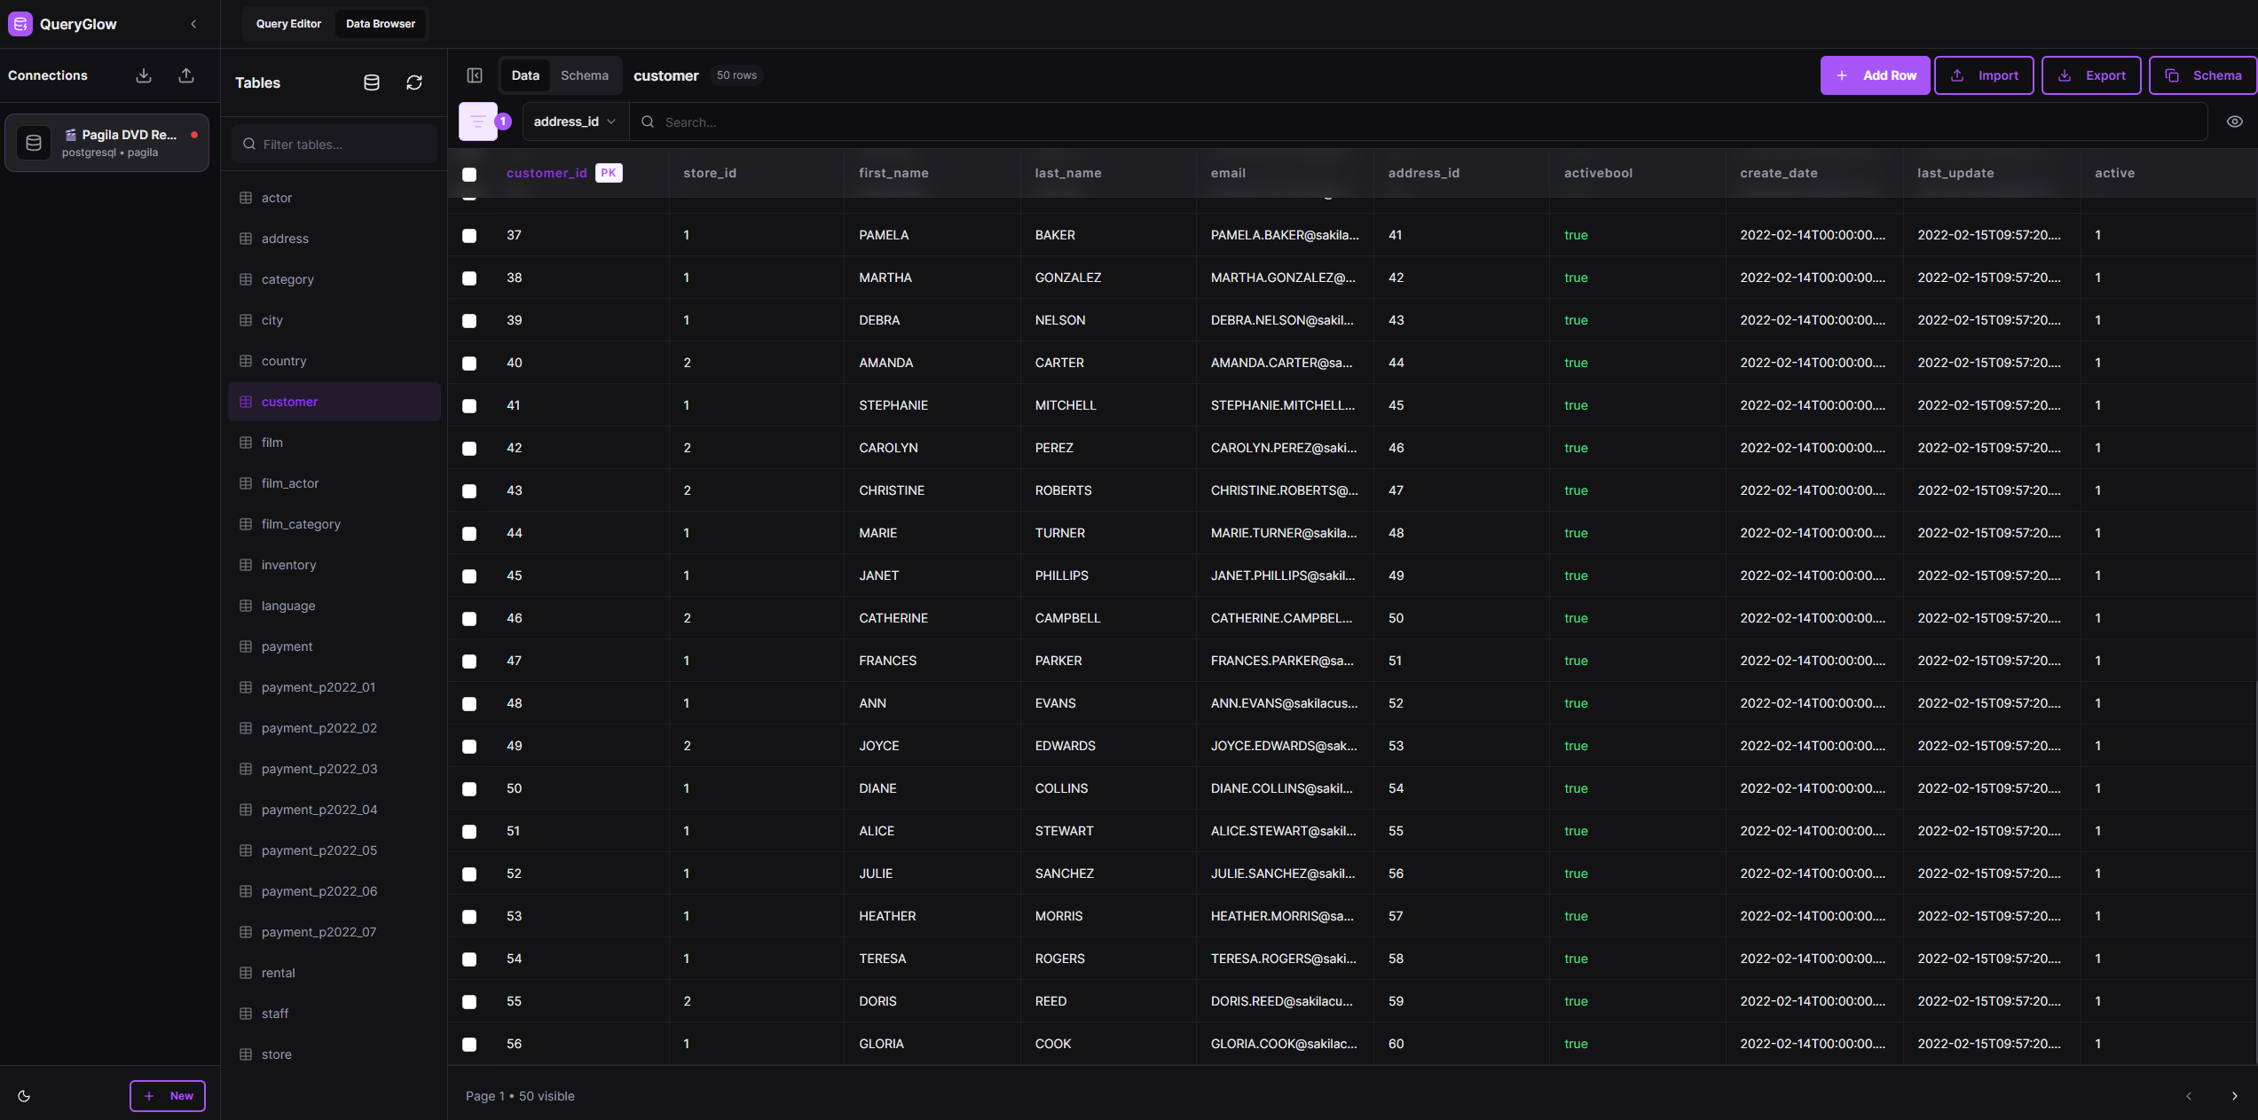Click the Export button

click(2091, 75)
